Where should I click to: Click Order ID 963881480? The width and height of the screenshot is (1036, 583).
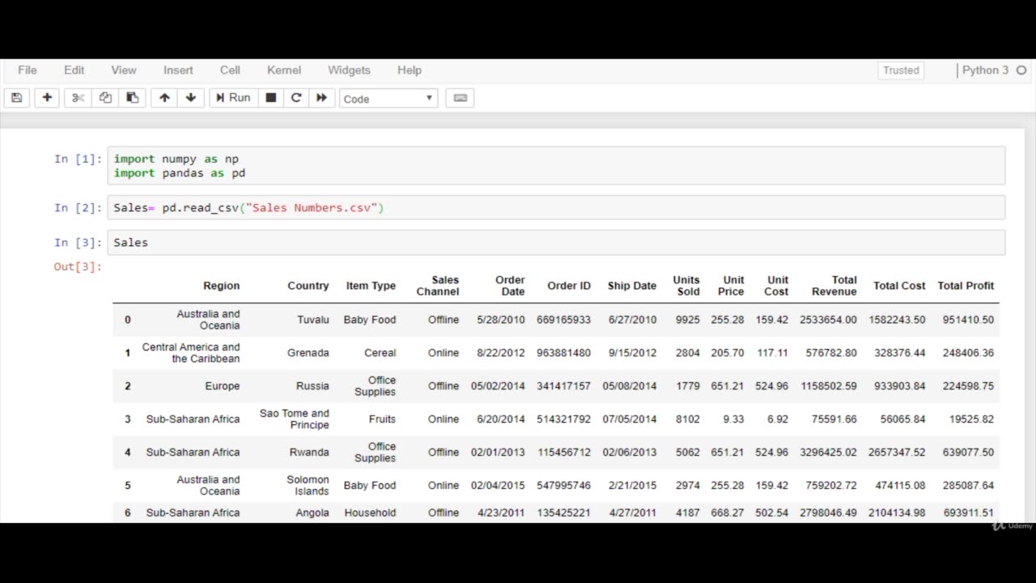[563, 353]
